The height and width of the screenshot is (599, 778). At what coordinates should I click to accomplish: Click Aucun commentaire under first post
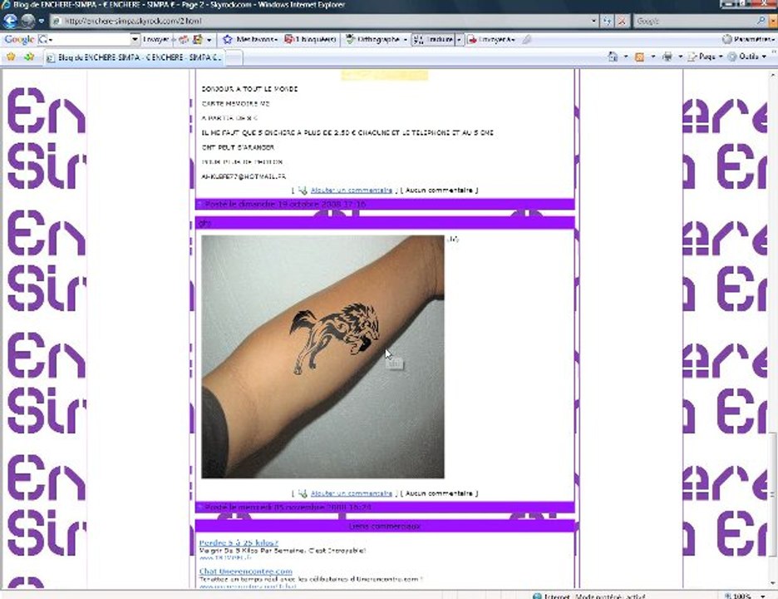[x=439, y=191]
